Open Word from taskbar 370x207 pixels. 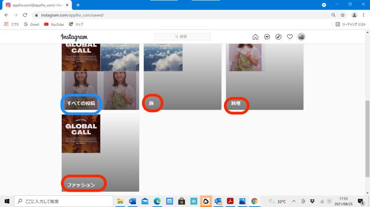[x=132, y=201]
